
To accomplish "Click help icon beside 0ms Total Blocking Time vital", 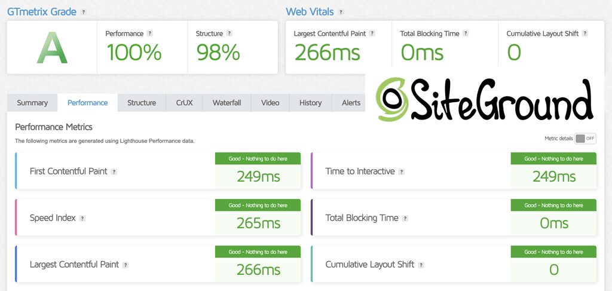I will [465, 33].
